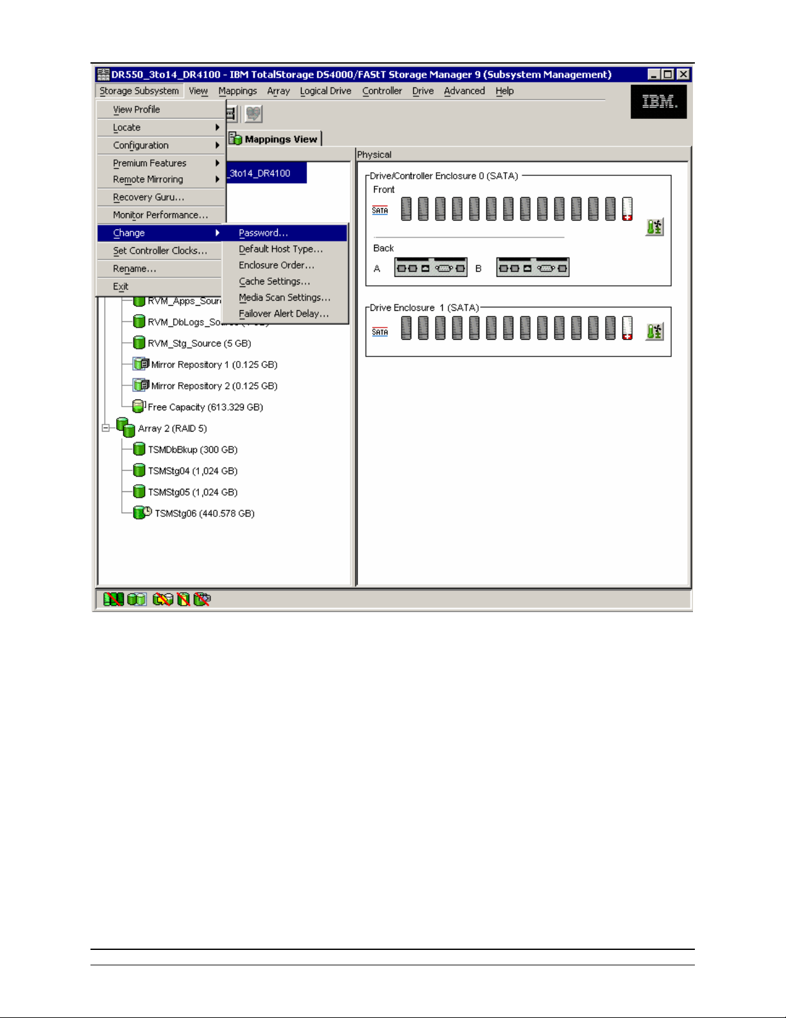Viewport: 786px width, 1018px height.
Task: Select hot spare drive in Drive Enclosure 1
Action: pos(628,328)
